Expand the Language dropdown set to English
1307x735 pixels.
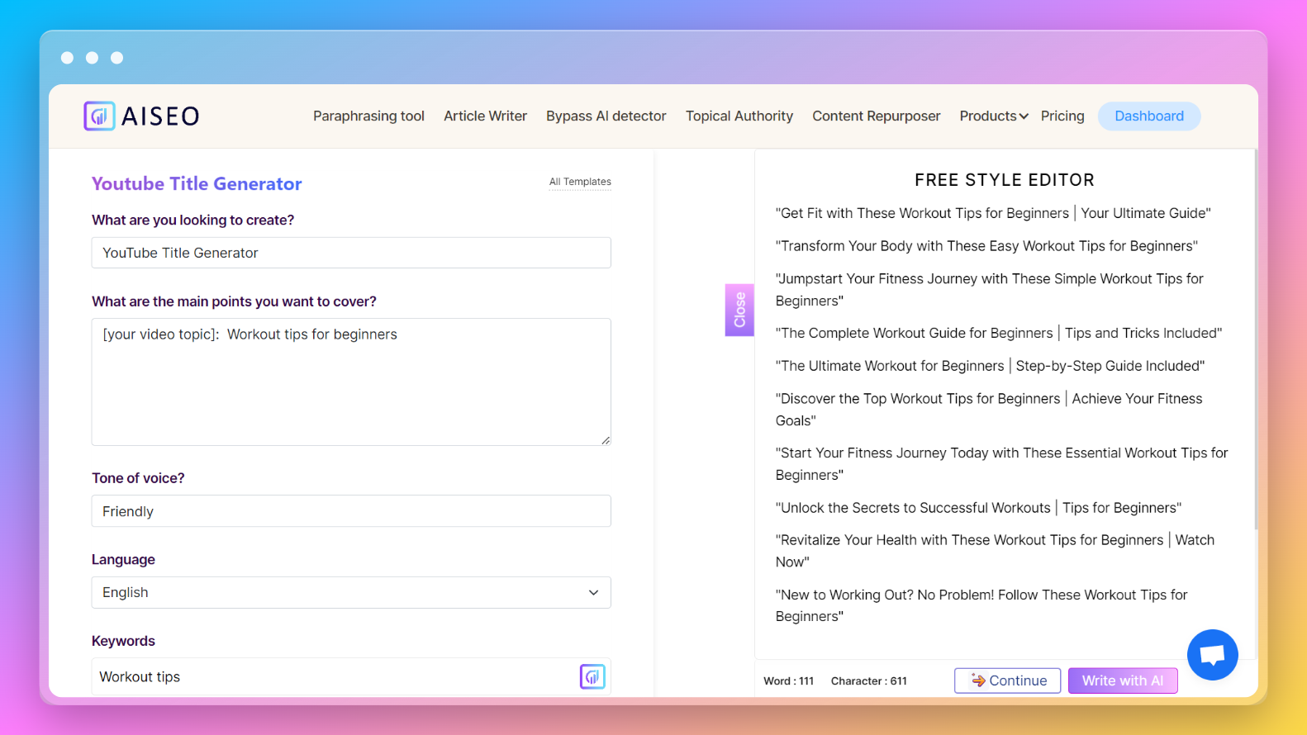[351, 592]
